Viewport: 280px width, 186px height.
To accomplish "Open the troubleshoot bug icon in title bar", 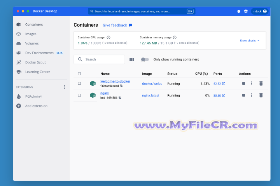I will [239, 11].
